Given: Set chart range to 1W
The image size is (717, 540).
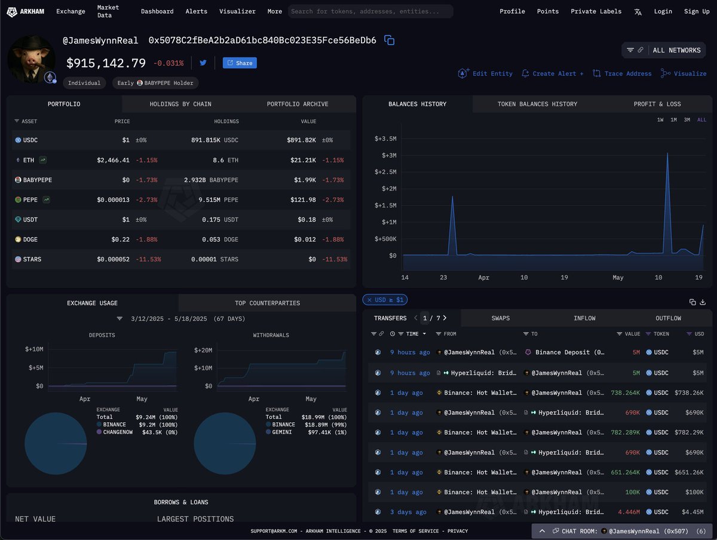Looking at the screenshot, I should pyautogui.click(x=660, y=120).
